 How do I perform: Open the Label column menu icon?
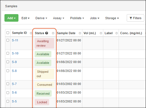117,33
